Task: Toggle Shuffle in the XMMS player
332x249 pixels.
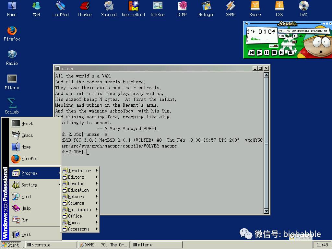Action: [303, 52]
